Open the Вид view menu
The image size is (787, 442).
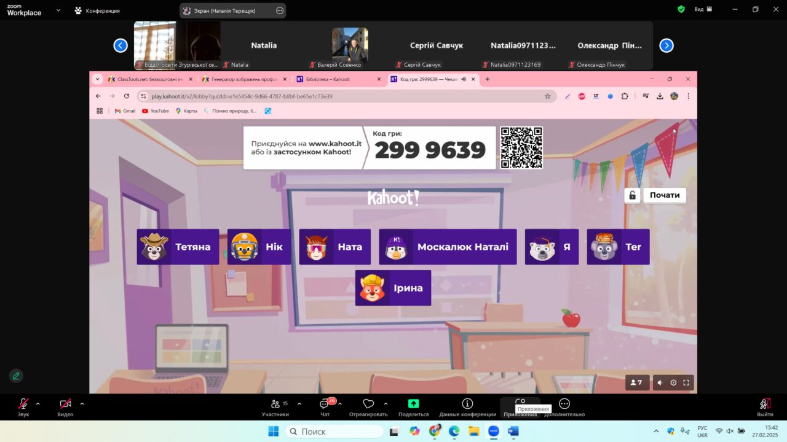(x=703, y=9)
